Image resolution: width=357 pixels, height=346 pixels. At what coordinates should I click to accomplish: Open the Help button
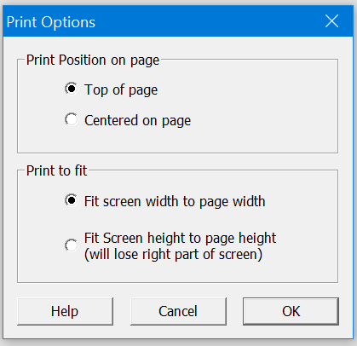(x=65, y=311)
